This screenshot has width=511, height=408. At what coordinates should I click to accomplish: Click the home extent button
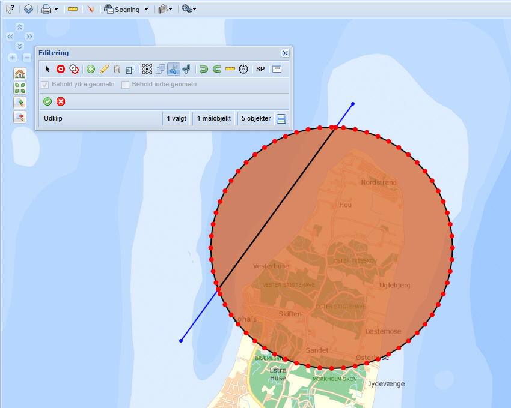click(20, 74)
